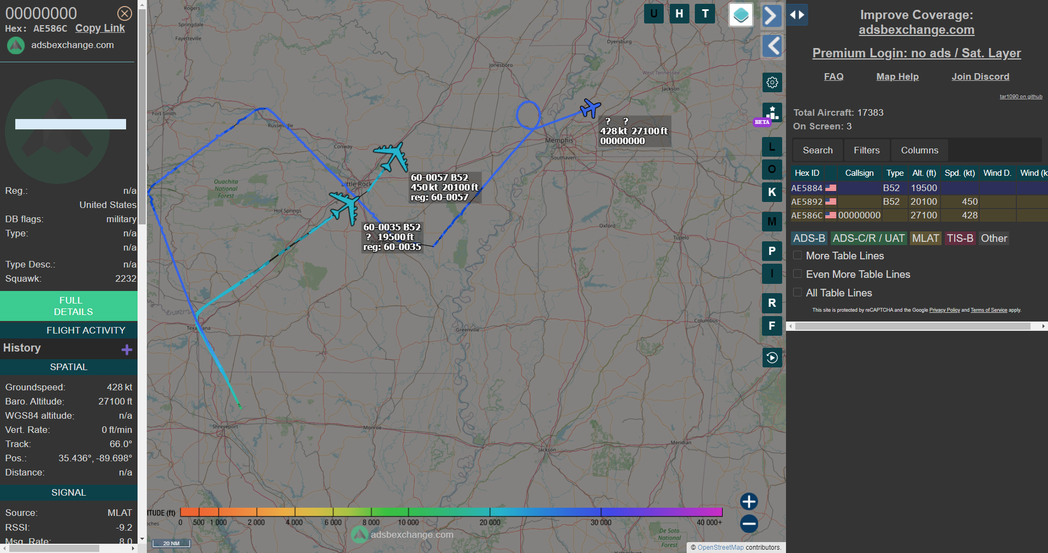This screenshot has width=1048, height=553.
Task: Click the T map toggle button
Action: pos(705,14)
